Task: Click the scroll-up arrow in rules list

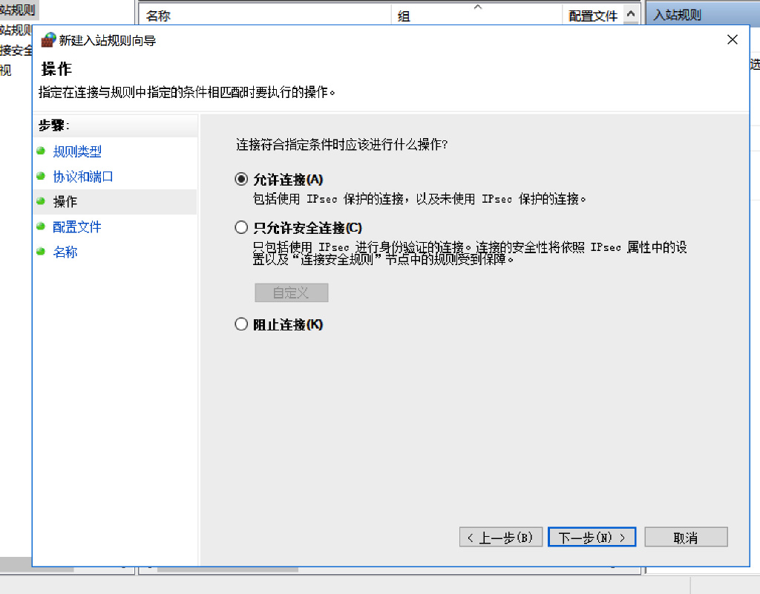Action: pos(631,14)
